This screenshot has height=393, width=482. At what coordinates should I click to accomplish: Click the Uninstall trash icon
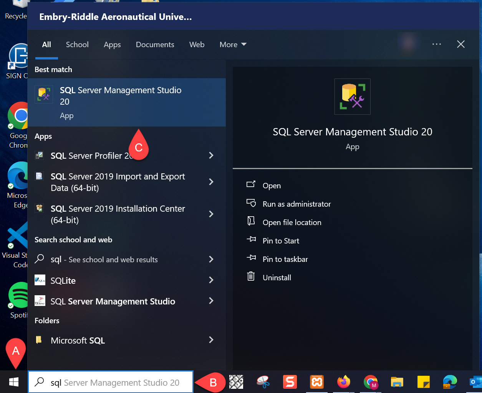coord(251,276)
